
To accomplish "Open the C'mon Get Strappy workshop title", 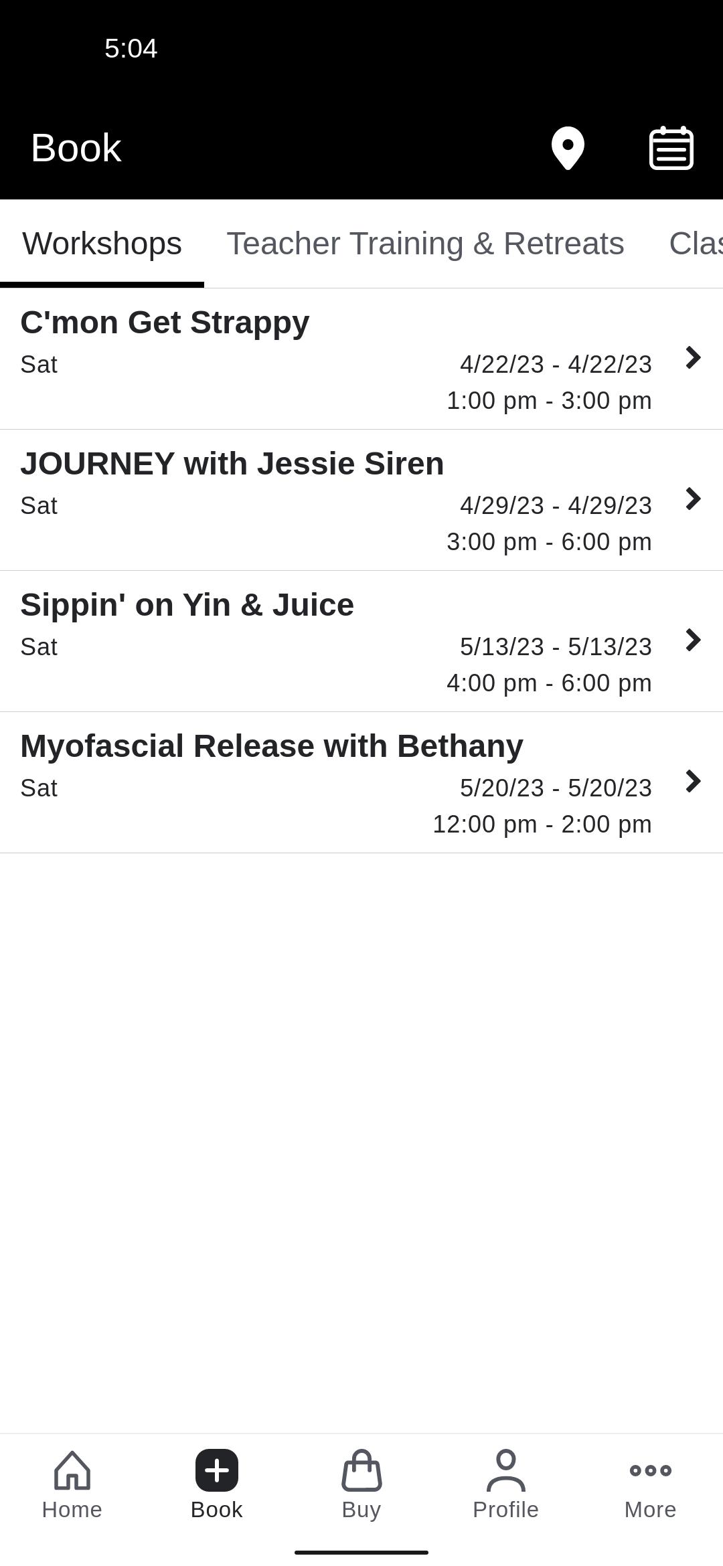I will click(x=165, y=323).
